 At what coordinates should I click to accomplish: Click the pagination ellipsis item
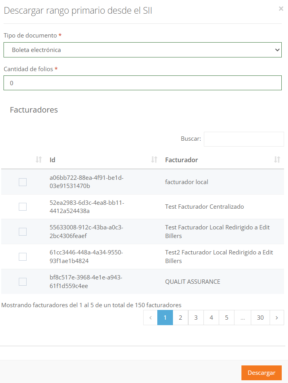tap(243, 317)
